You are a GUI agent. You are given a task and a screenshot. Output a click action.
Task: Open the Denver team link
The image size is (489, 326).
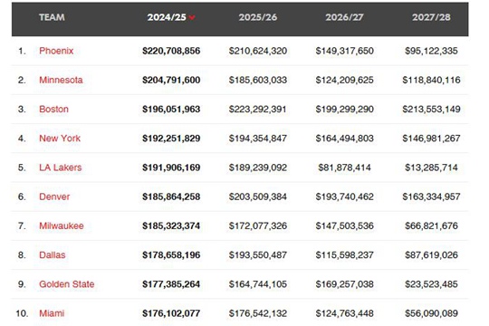[x=54, y=197]
